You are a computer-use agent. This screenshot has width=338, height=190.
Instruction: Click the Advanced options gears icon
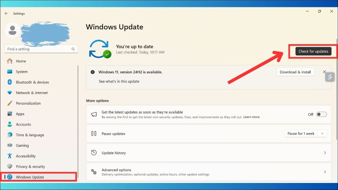94,172
